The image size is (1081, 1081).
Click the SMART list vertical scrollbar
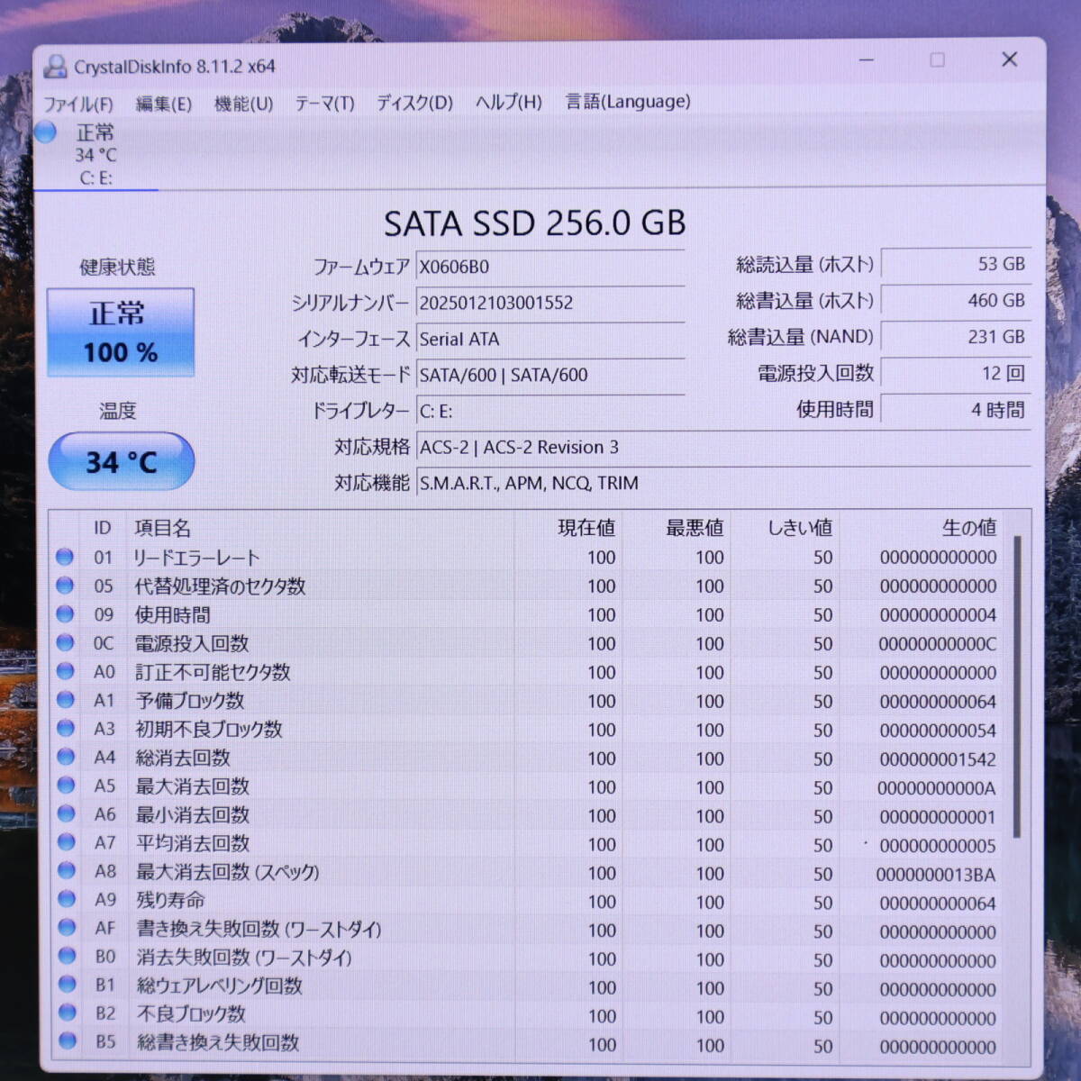click(1018, 686)
